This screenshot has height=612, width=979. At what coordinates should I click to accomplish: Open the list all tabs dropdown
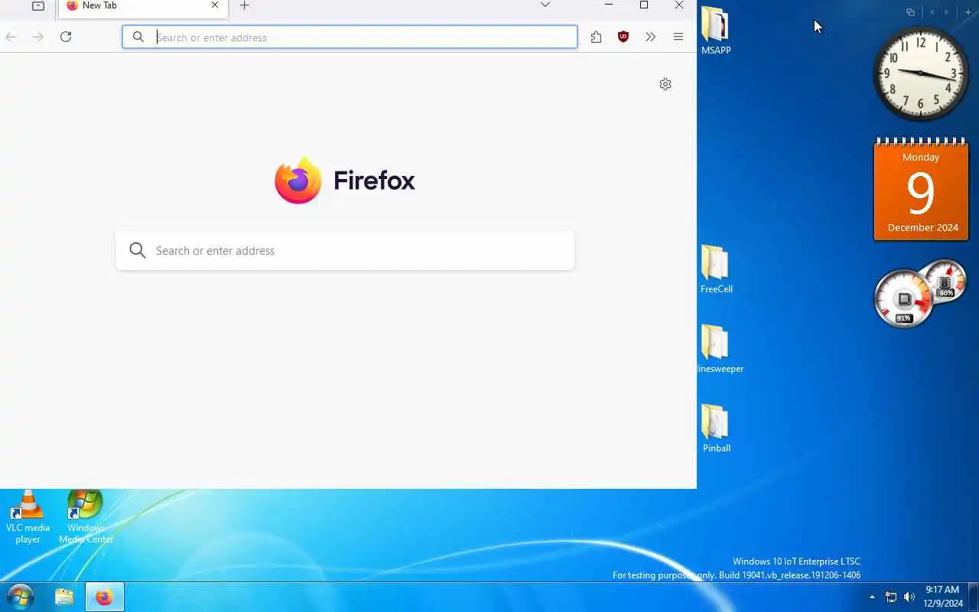(545, 5)
